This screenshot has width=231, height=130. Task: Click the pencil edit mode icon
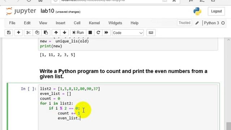coord(197,23)
